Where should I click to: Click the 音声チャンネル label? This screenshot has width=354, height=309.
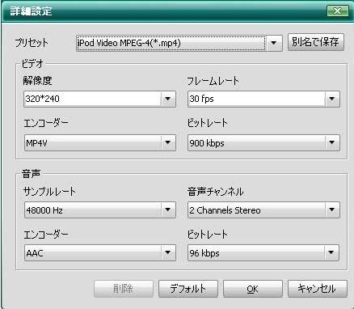click(x=216, y=192)
